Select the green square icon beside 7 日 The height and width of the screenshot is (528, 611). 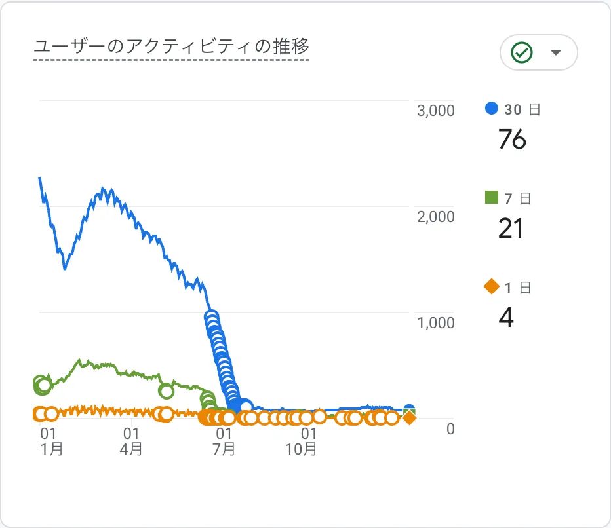[491, 198]
